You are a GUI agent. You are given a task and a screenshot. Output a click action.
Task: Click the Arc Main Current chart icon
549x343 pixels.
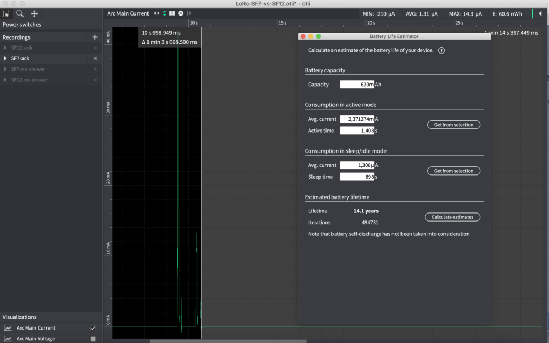(x=8, y=328)
